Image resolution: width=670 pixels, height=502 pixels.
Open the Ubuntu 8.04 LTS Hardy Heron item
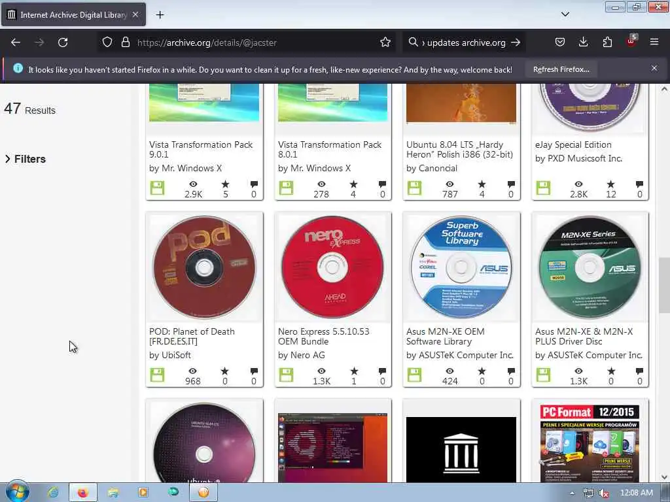click(x=459, y=150)
